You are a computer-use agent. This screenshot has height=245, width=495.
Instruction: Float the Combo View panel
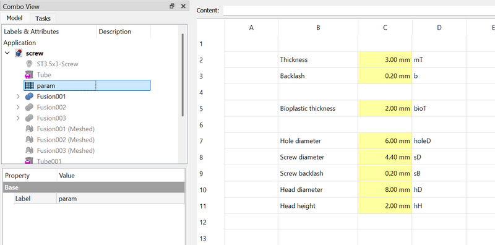pos(172,6)
